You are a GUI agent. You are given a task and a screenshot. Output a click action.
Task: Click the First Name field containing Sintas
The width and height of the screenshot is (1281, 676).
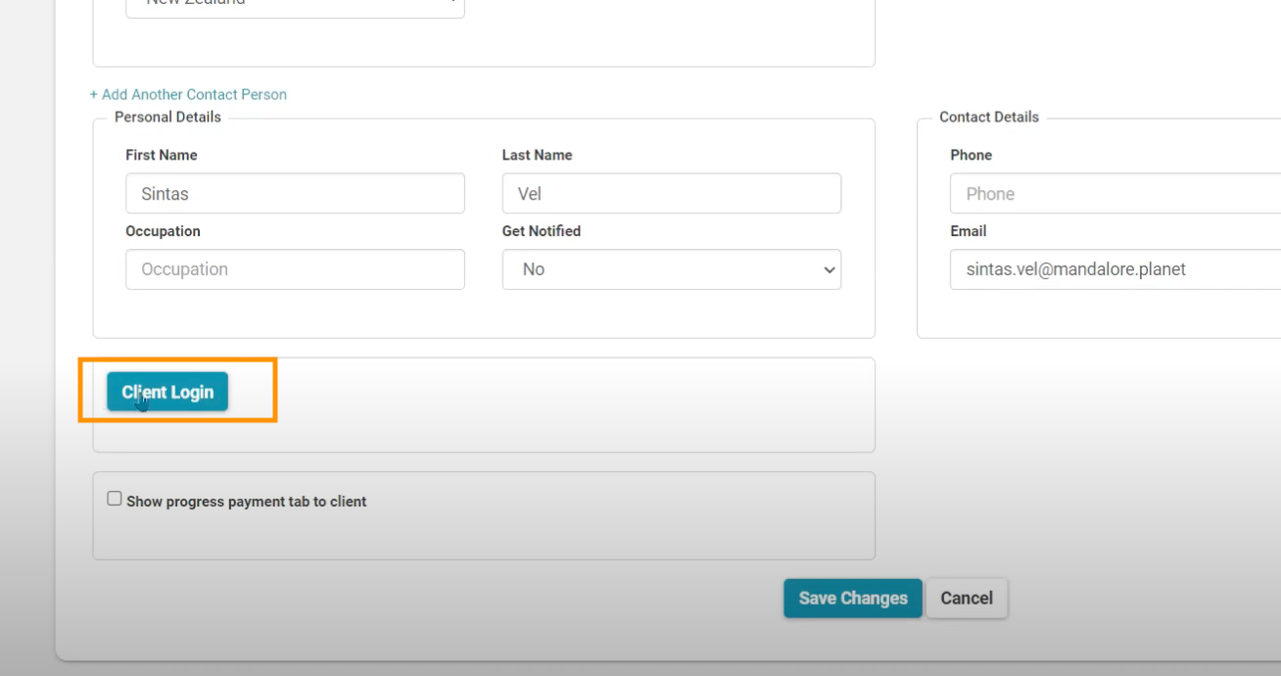coord(295,194)
